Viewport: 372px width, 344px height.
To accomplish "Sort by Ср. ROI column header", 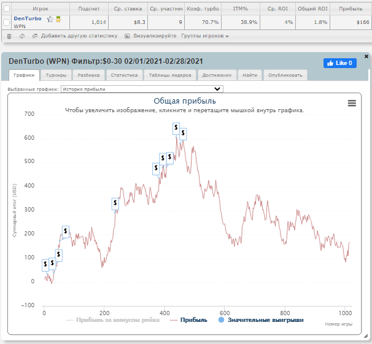I will [277, 9].
